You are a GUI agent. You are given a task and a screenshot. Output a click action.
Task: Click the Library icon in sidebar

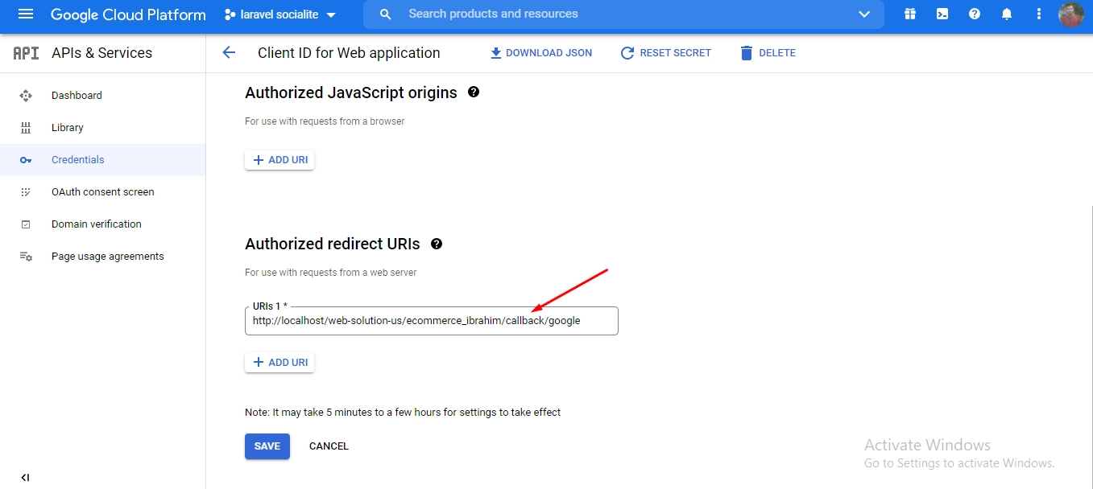(x=26, y=128)
